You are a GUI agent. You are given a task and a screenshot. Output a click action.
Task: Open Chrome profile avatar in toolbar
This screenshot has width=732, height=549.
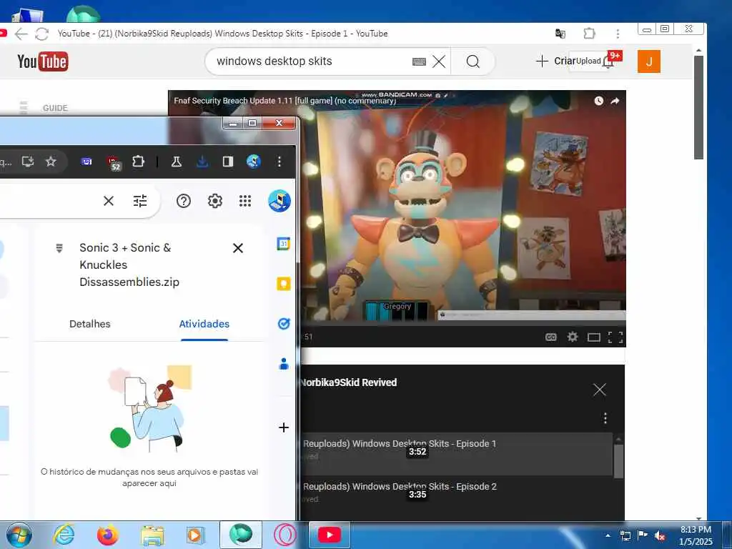(254, 162)
